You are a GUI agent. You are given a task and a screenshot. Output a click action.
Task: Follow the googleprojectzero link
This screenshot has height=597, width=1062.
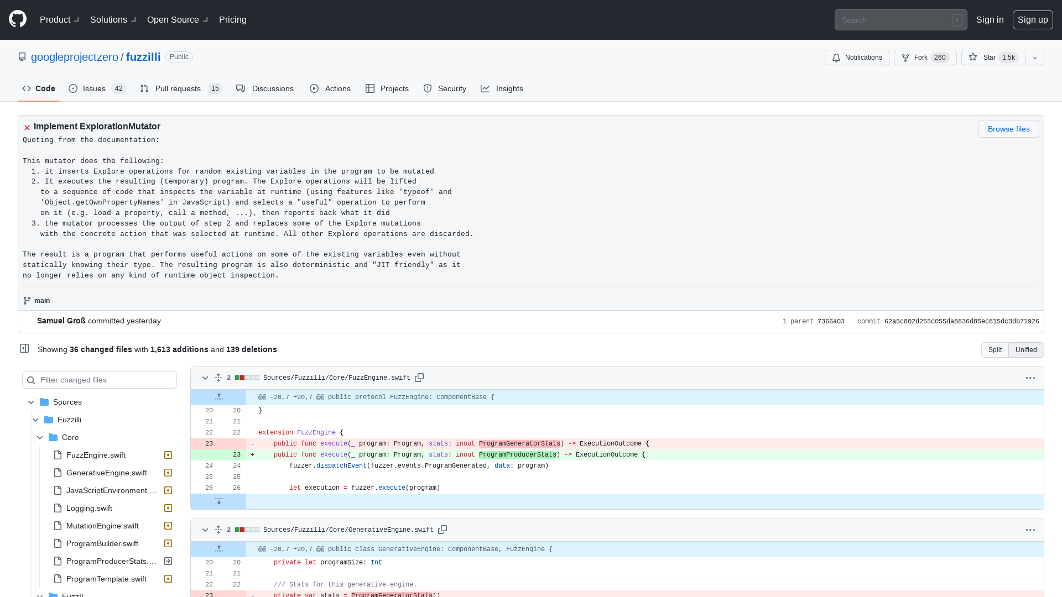coord(75,57)
